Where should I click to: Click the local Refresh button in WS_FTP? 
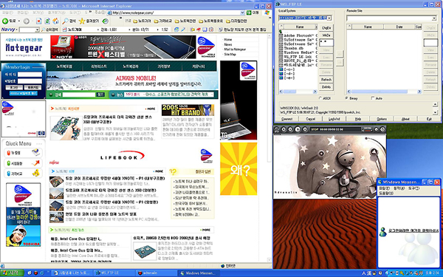click(x=326, y=80)
